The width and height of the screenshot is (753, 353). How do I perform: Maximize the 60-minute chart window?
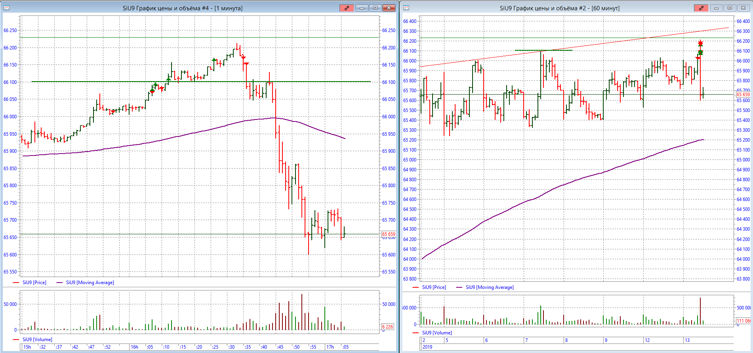tap(730, 8)
